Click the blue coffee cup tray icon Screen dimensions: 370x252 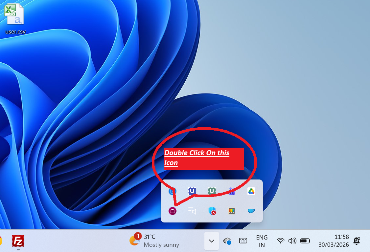point(251,211)
